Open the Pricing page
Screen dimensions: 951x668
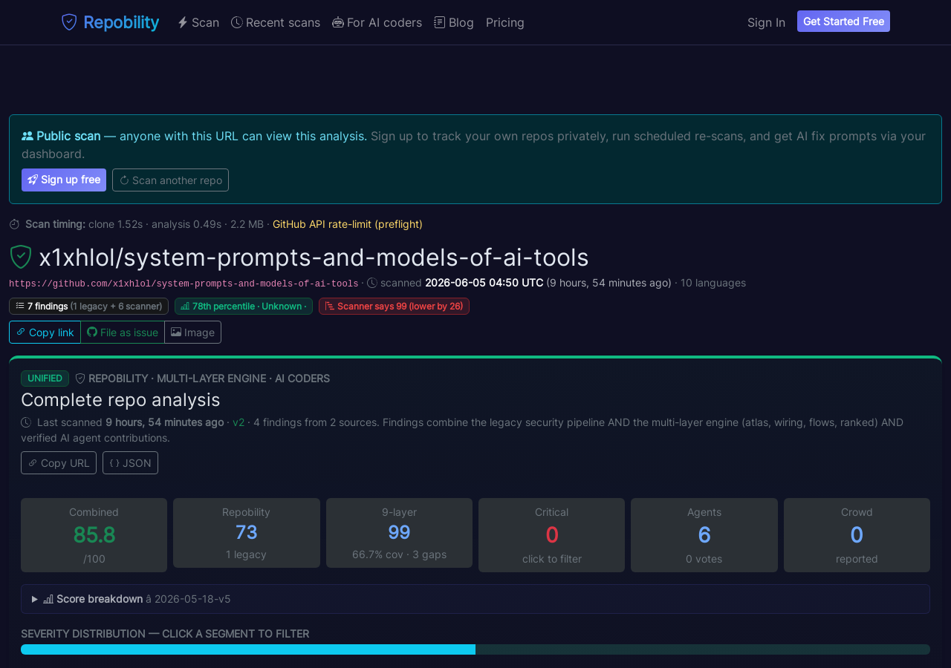[505, 22]
